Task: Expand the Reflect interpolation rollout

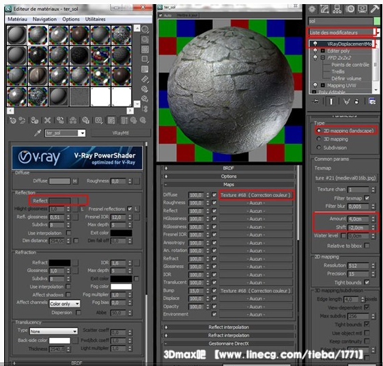Action: click(229, 327)
